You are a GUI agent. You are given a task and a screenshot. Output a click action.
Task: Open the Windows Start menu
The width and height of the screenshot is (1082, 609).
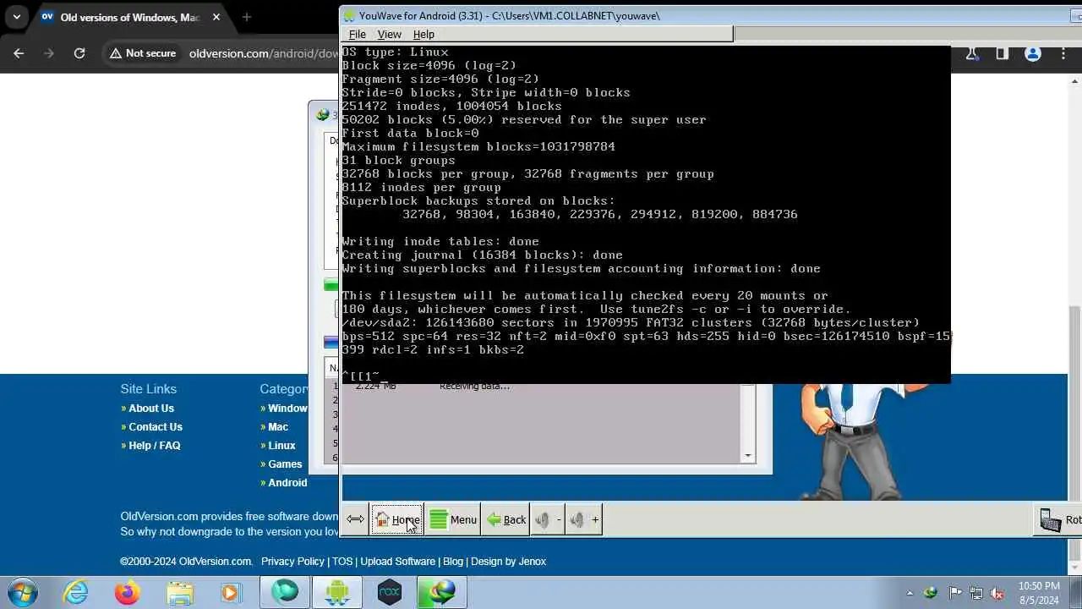23,592
